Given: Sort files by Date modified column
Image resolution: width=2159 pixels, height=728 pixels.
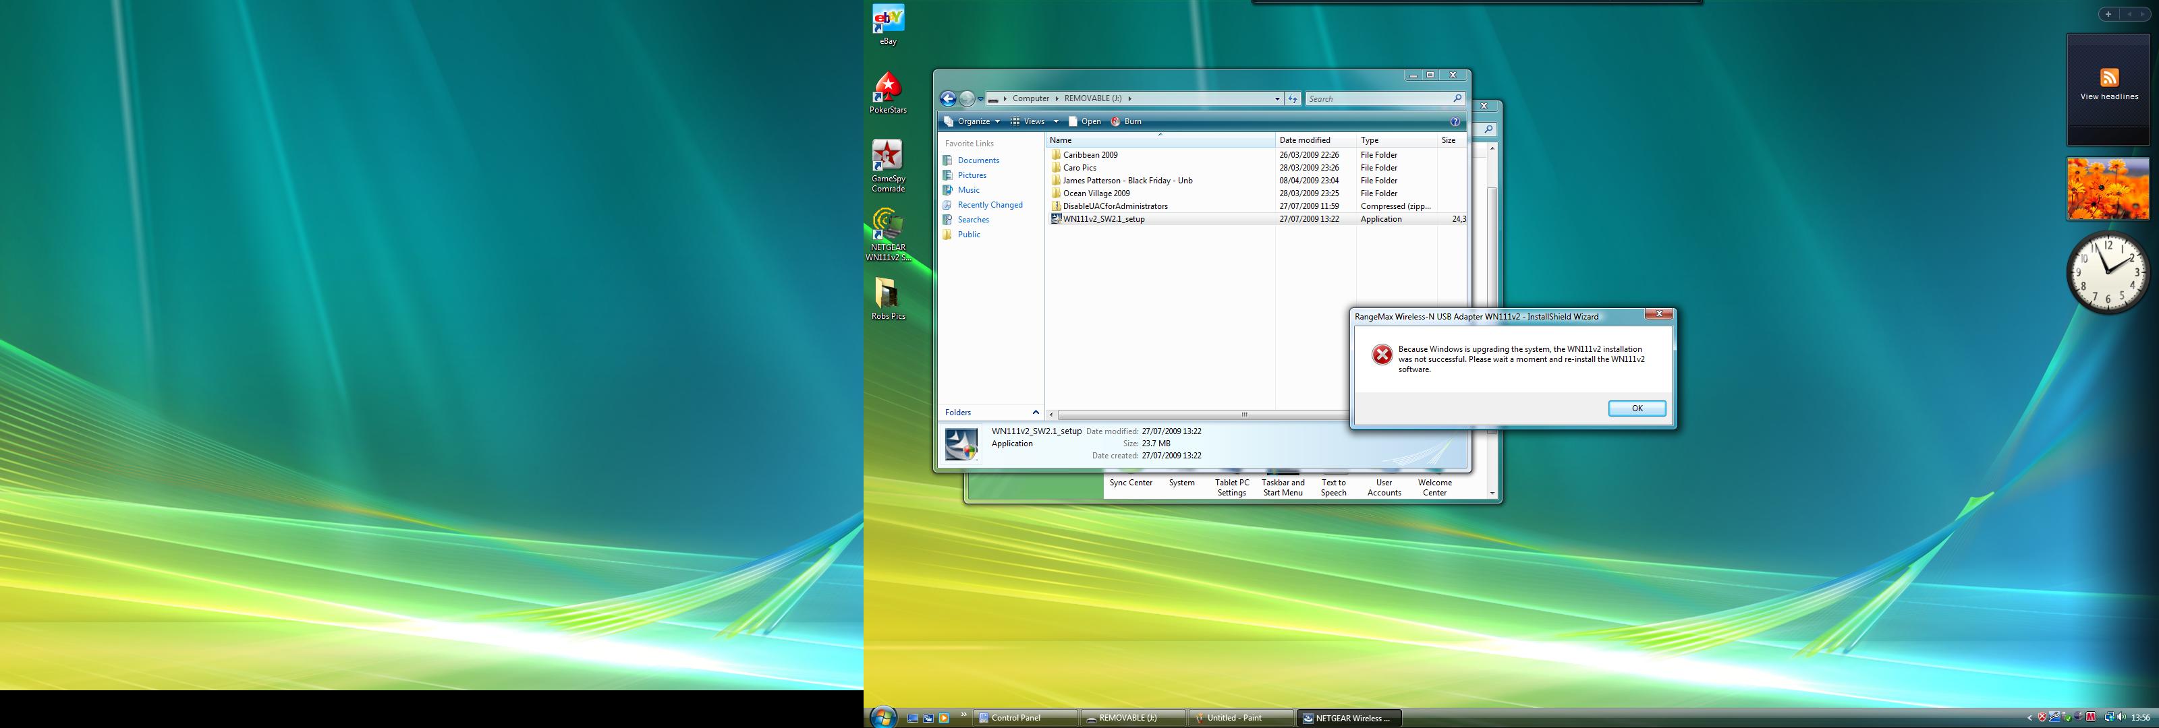Looking at the screenshot, I should pyautogui.click(x=1315, y=140).
